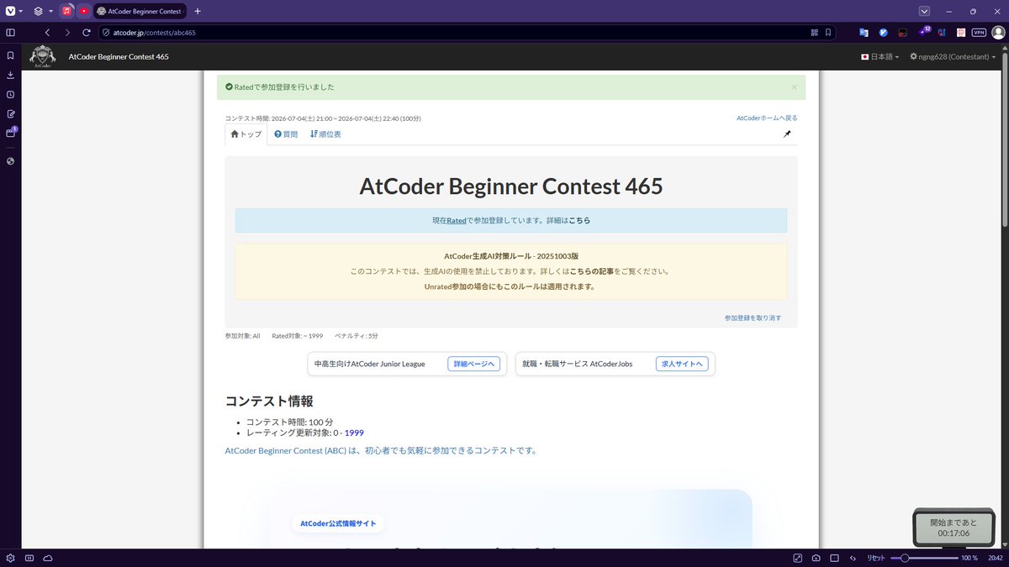Click the 詳細ページへ button
1009x567 pixels.
[x=474, y=364]
